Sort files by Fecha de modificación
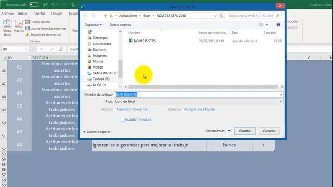333x187 pixels. click(213, 33)
